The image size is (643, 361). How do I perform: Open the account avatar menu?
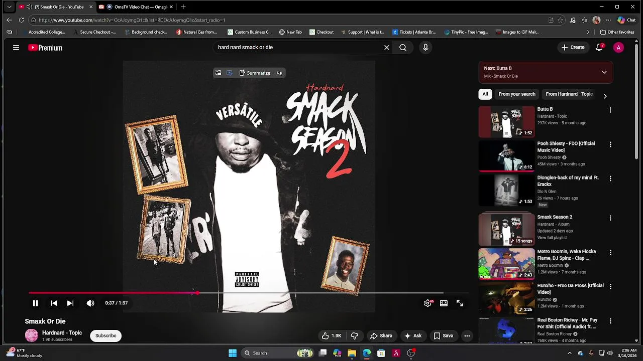pyautogui.click(x=619, y=48)
